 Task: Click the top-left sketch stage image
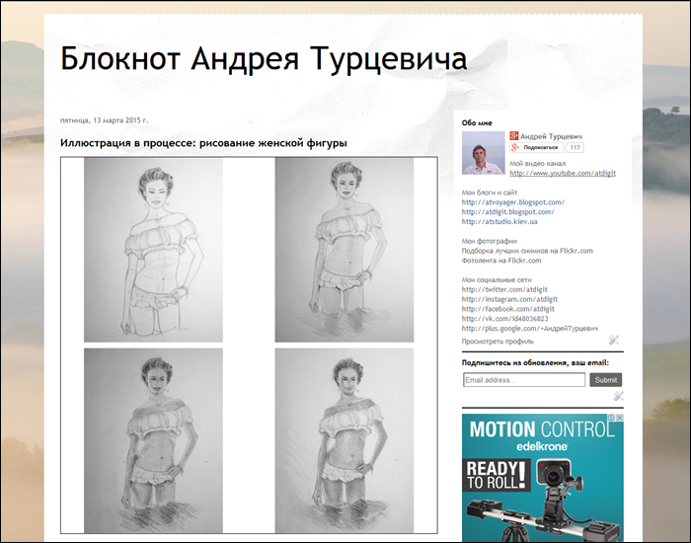point(153,250)
